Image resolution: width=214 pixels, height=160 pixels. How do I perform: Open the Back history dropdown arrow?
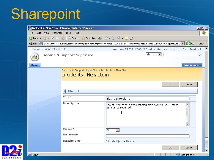tap(40, 38)
